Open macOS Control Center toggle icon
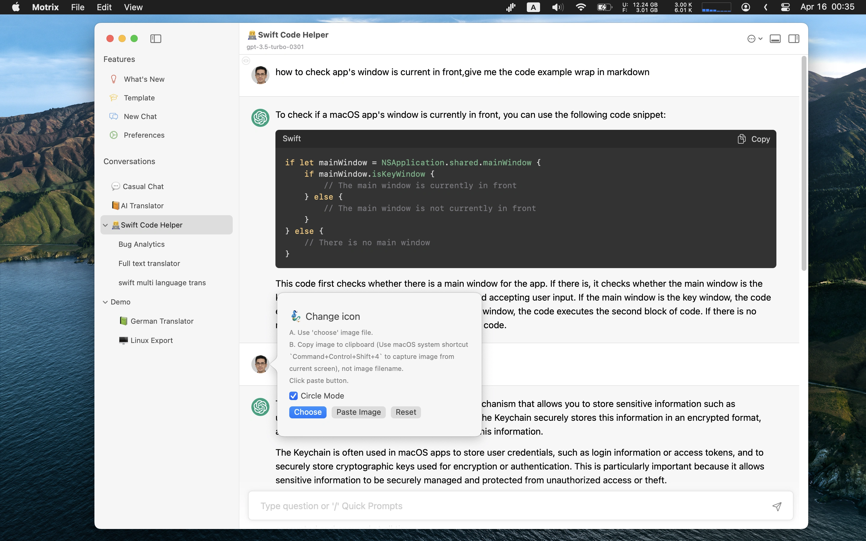 (x=785, y=7)
